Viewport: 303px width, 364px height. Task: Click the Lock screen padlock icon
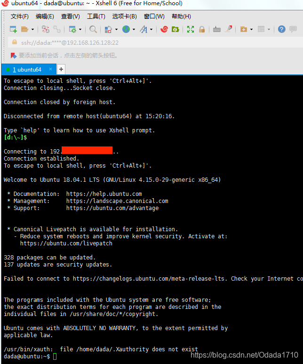[202, 29]
